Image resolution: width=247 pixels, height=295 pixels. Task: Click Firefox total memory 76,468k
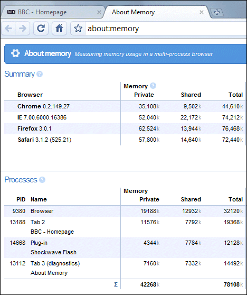(233, 128)
